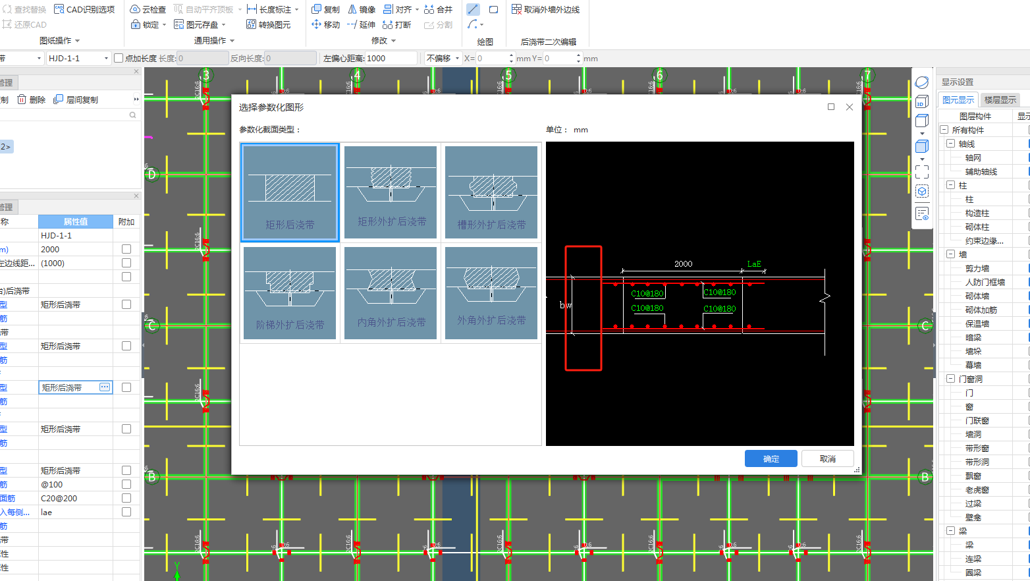Select the straight line draw tool

[473, 9]
